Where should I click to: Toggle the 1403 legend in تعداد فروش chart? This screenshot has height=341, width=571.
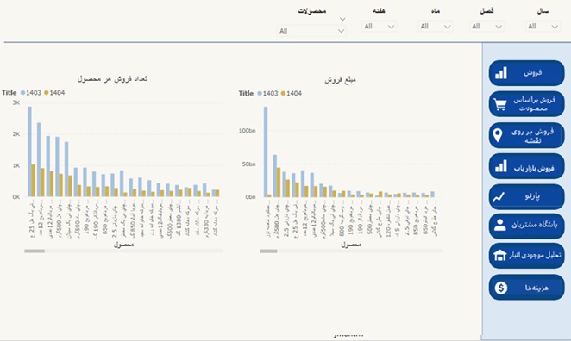click(x=30, y=93)
